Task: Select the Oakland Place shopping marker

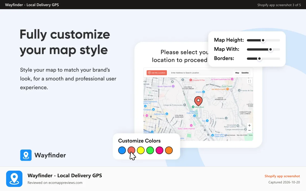Action: coord(167,114)
